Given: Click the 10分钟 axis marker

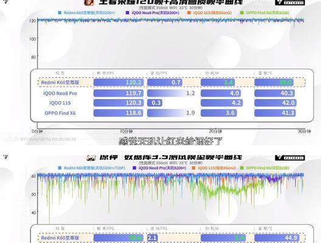Looking at the screenshot, I should coord(126,131).
